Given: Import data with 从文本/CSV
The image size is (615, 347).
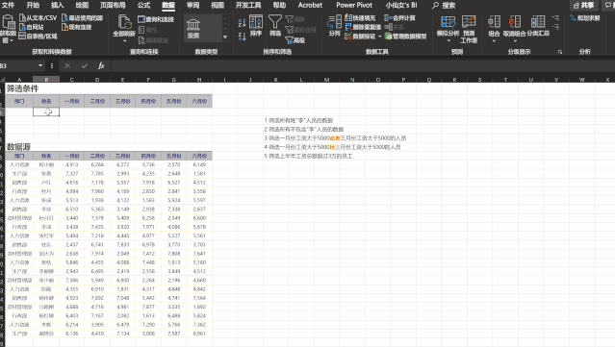Looking at the screenshot, I should pos(38,18).
